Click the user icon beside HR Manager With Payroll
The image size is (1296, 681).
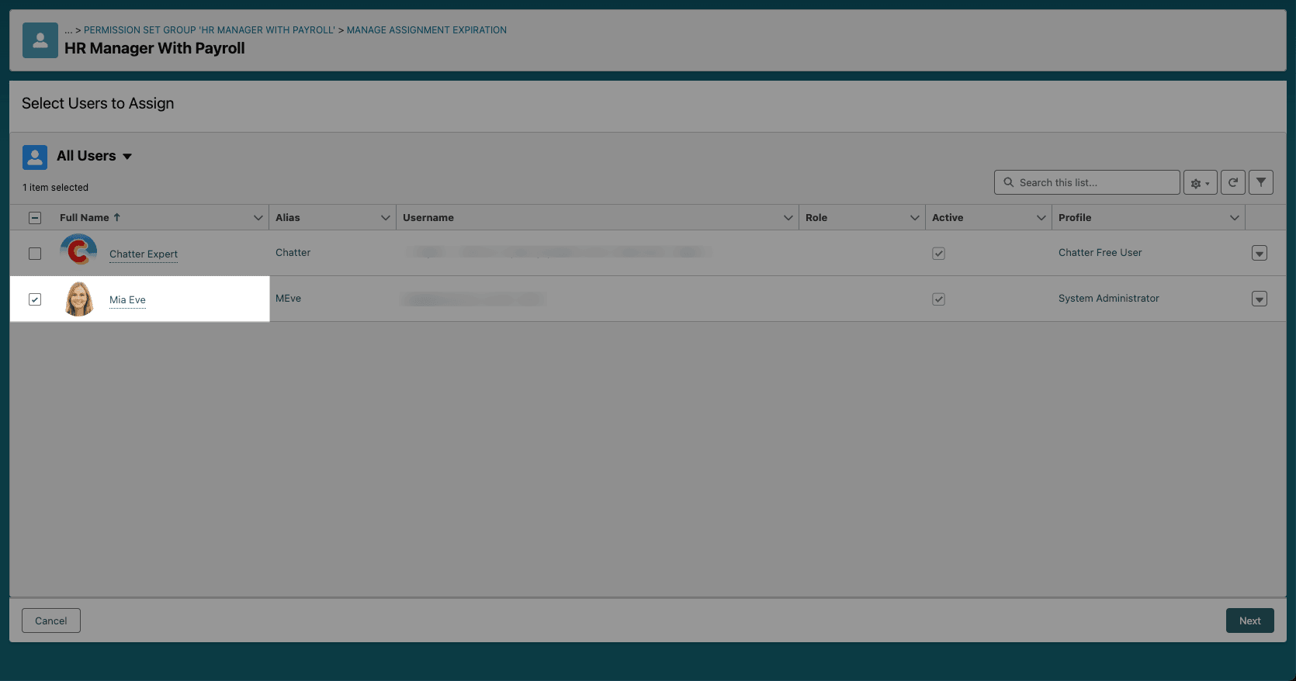point(40,40)
